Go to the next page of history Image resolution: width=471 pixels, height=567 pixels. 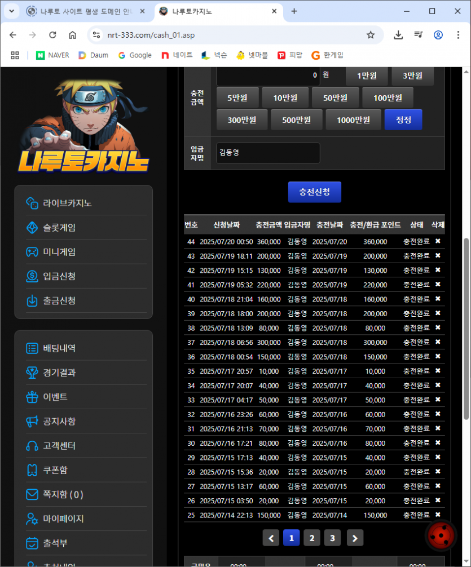355,538
